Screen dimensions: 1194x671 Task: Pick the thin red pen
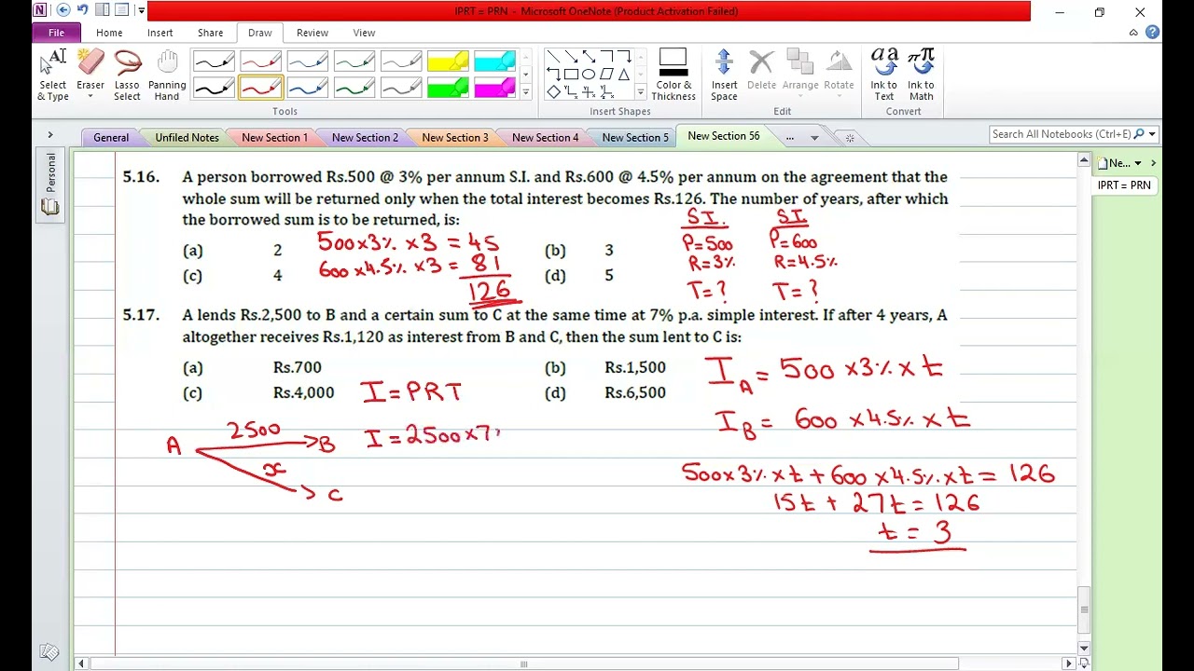point(260,62)
